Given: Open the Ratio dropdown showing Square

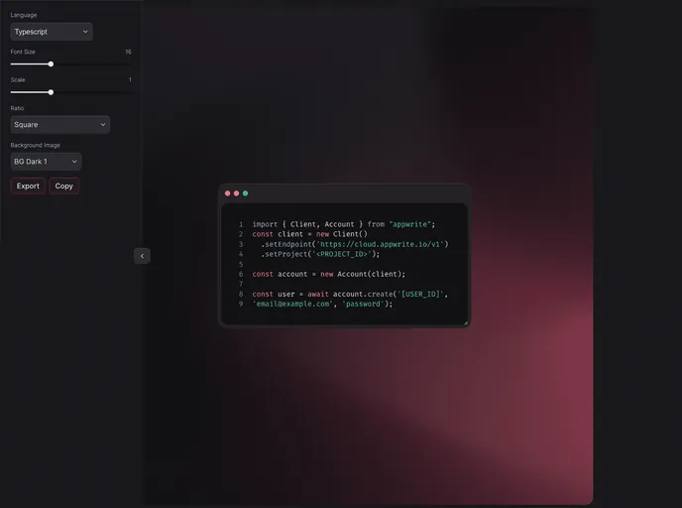Looking at the screenshot, I should click(x=60, y=124).
